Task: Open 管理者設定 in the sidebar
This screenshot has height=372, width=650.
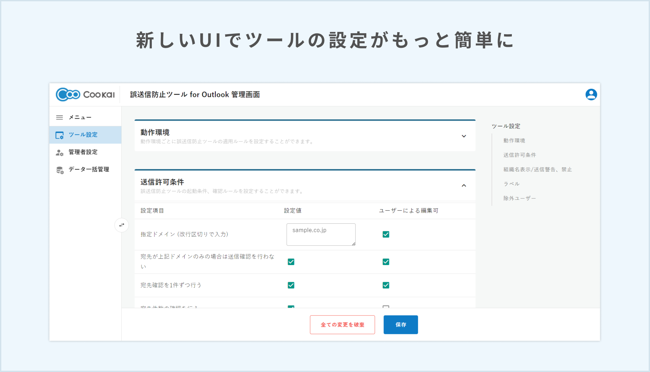Action: pyautogui.click(x=85, y=152)
